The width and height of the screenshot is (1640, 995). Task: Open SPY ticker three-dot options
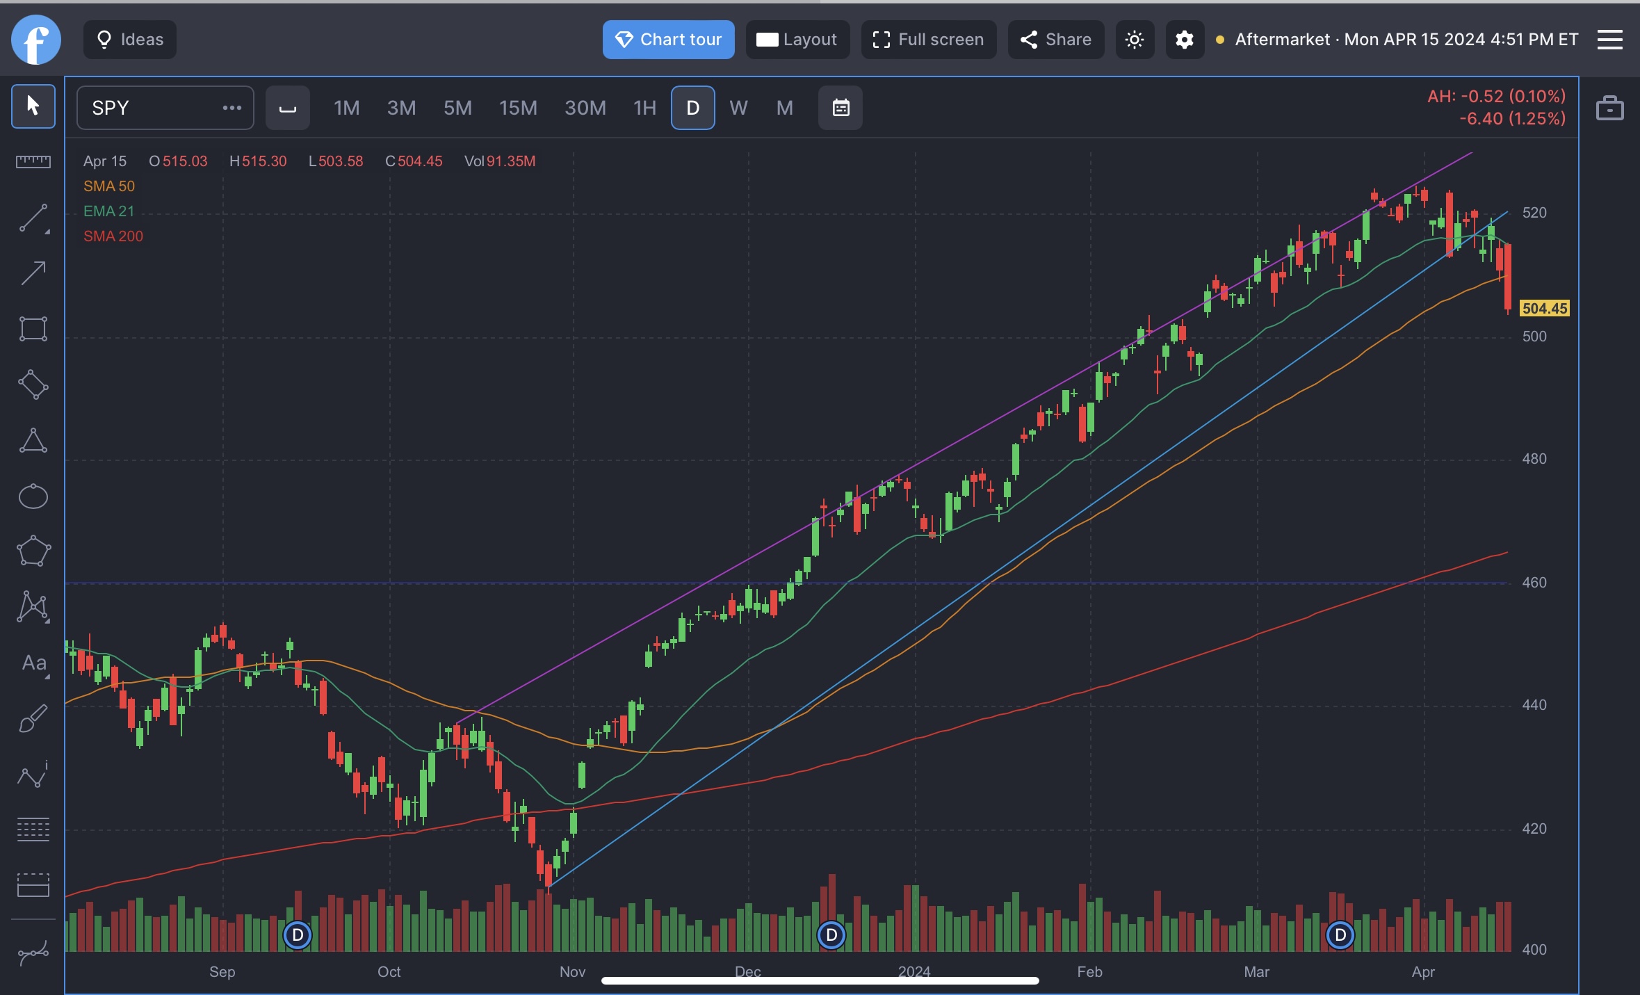(232, 108)
